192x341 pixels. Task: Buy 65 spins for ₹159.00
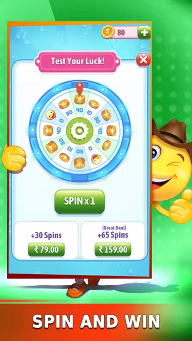(113, 250)
